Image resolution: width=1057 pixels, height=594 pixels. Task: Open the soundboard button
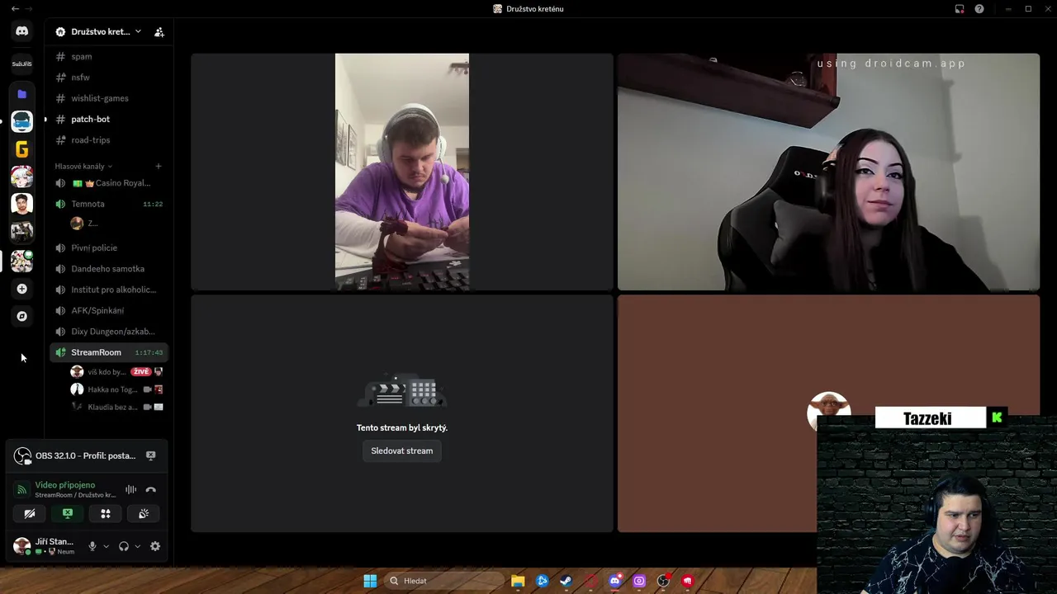144,513
